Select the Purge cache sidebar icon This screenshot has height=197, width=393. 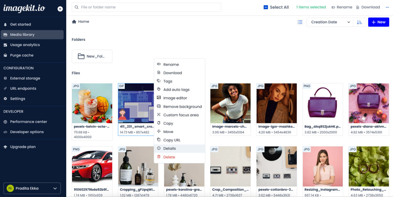coord(6,55)
